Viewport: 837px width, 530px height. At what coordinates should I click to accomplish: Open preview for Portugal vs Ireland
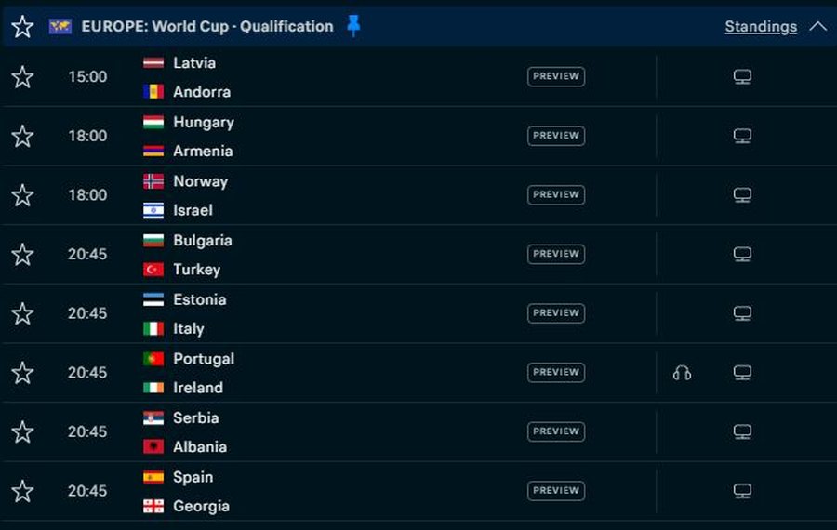(556, 373)
